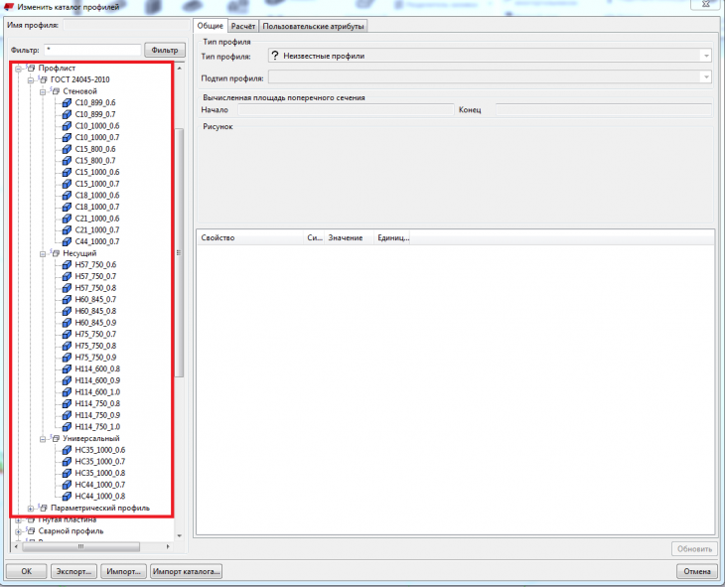Viewport: 725px width, 587px height.
Task: Click the profile icon beside C18_1000_0.7
Action: tap(67, 207)
